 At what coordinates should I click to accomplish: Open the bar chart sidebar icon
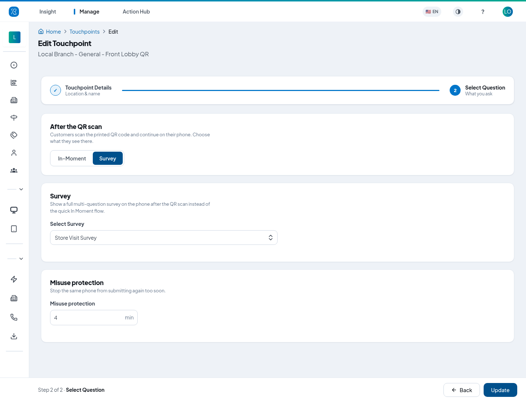click(14, 83)
